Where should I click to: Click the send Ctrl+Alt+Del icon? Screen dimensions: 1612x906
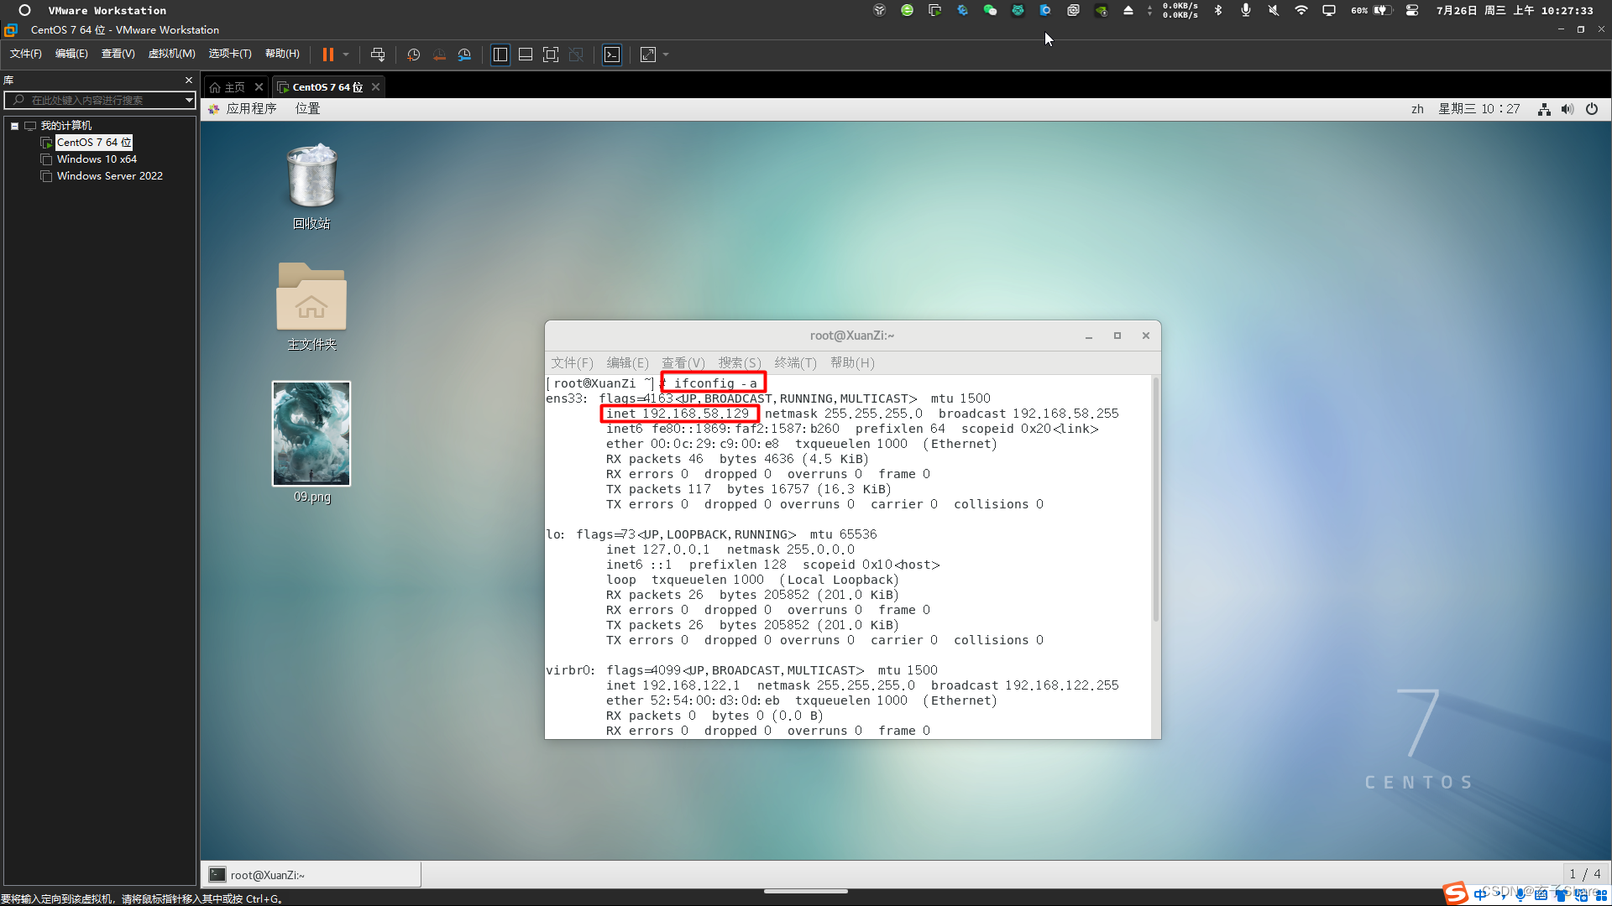point(378,53)
